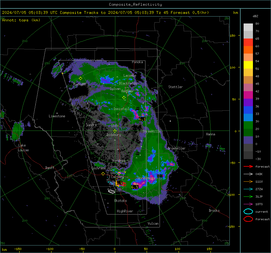The width and height of the screenshot is (271, 253).
Task: Select the green 31JP track arrow
Action: point(248,196)
